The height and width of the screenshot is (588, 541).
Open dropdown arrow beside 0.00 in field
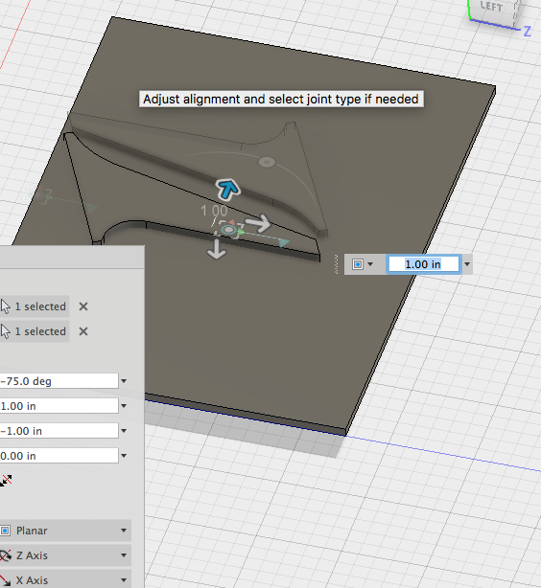[124, 456]
